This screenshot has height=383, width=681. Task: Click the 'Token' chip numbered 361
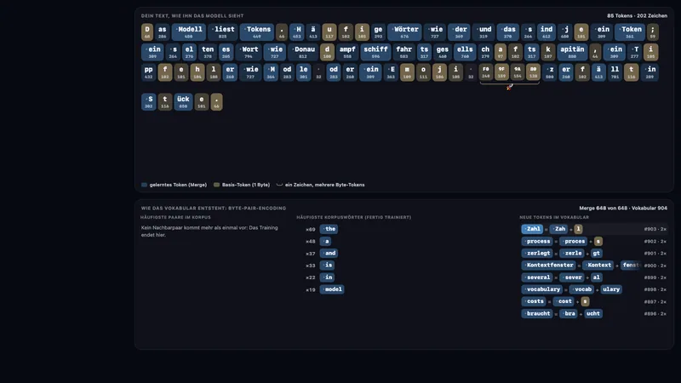click(630, 31)
